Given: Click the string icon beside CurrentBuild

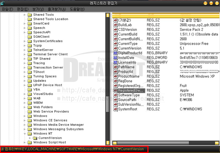Looking at the screenshot, I should coord(115,34).
